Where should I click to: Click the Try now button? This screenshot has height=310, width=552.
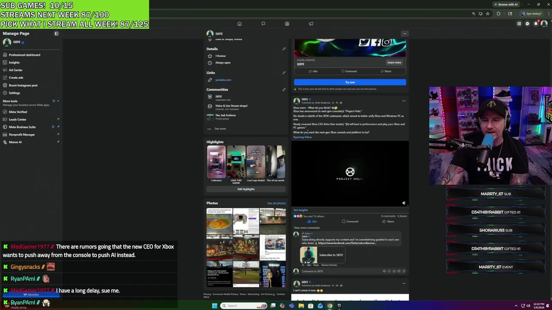click(x=350, y=82)
